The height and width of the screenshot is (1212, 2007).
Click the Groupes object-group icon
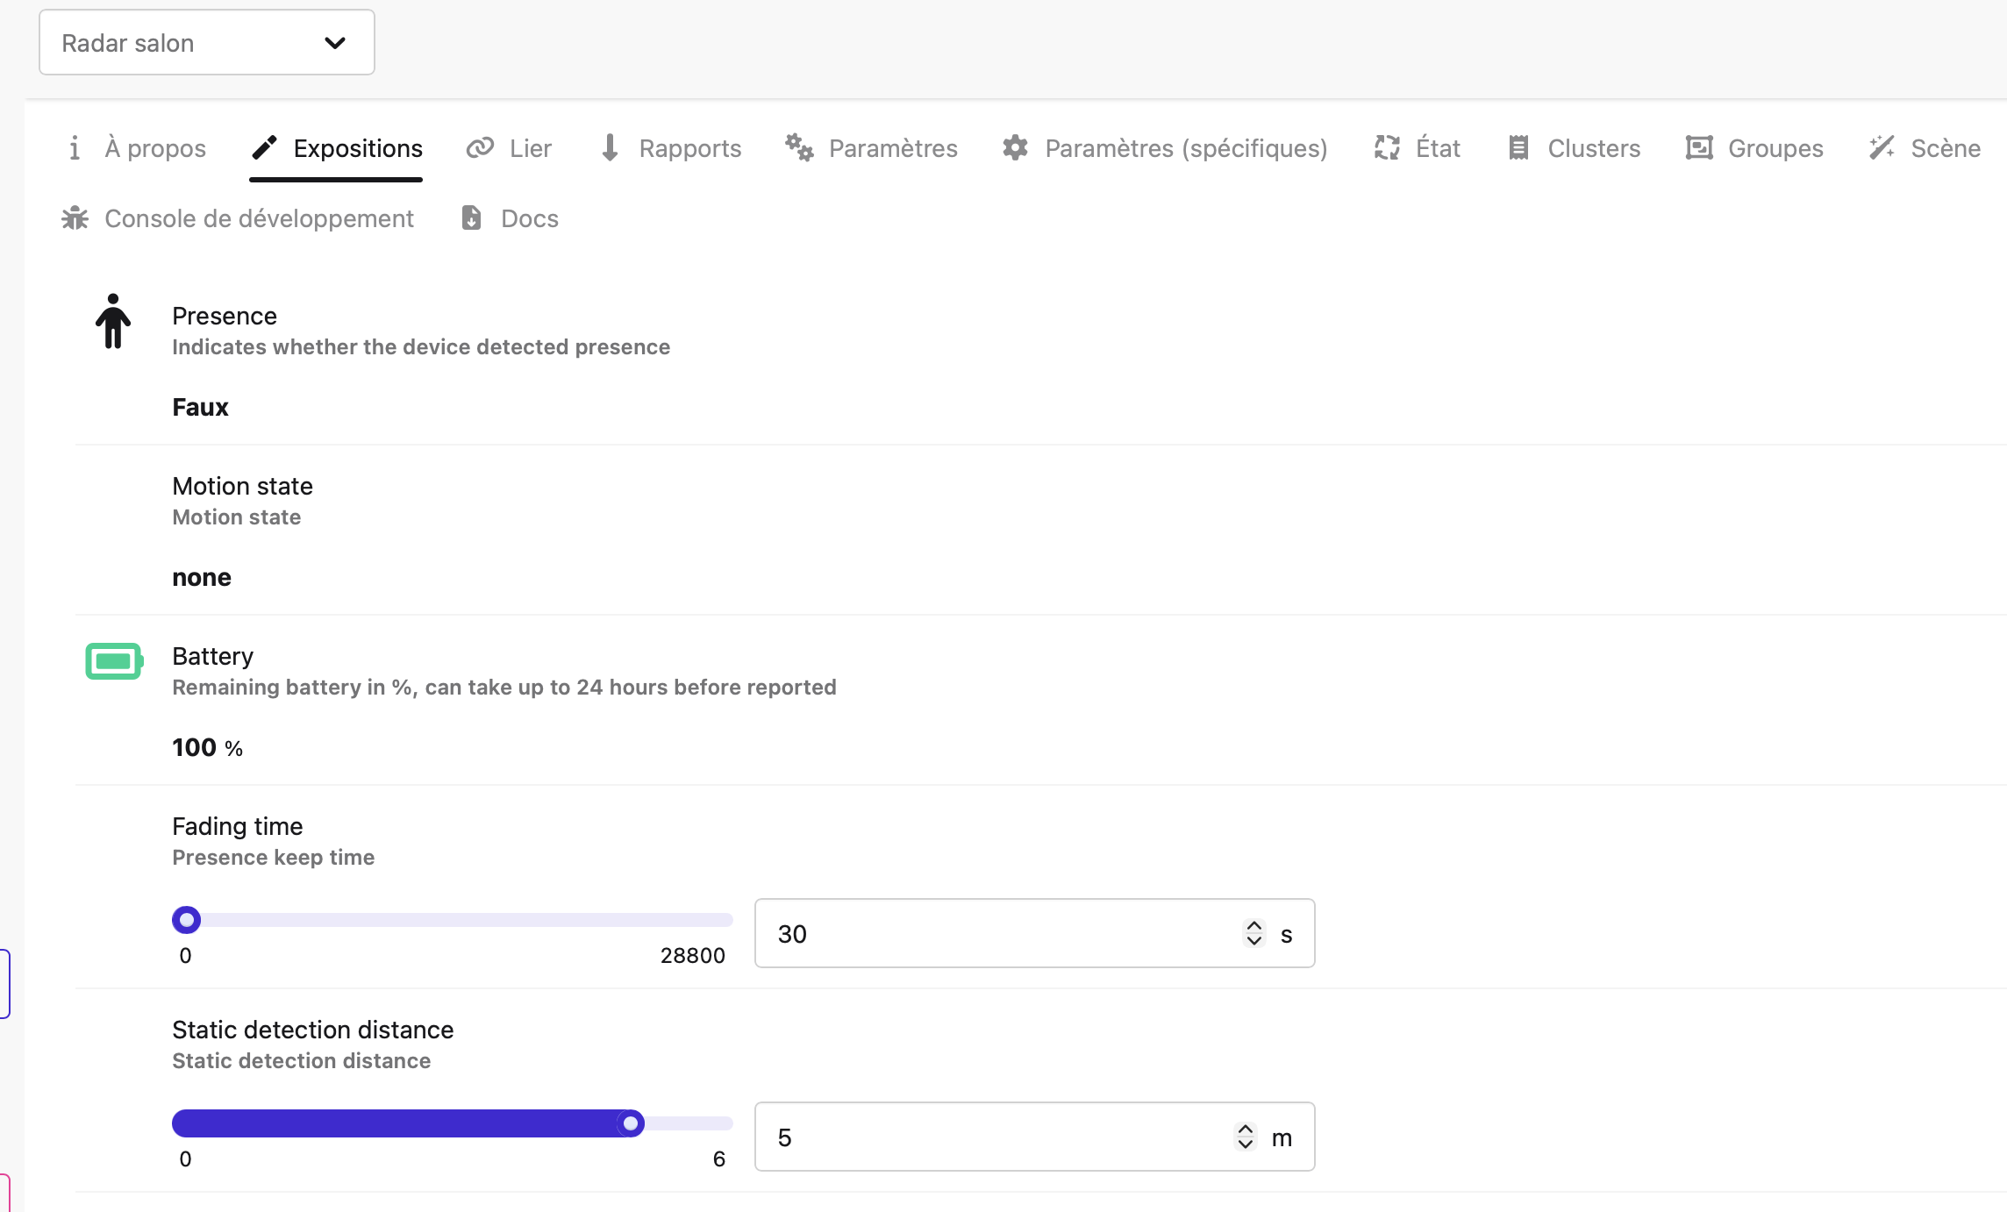coord(1699,148)
